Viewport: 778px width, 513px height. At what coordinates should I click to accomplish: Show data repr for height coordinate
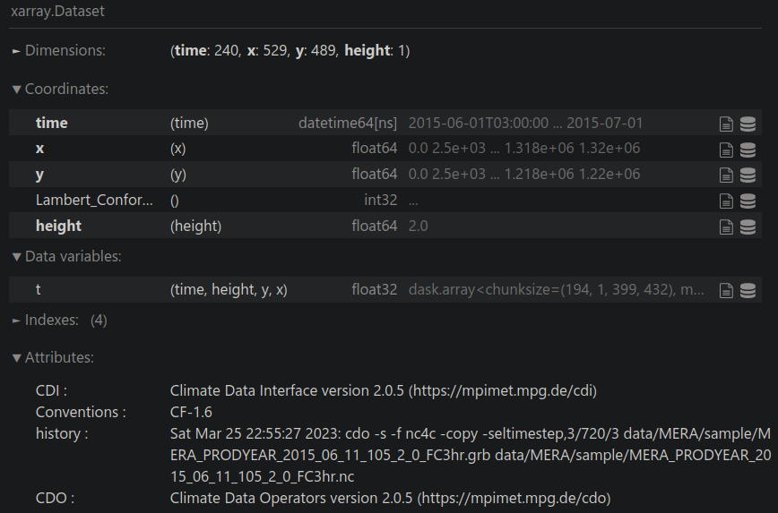[x=747, y=227]
